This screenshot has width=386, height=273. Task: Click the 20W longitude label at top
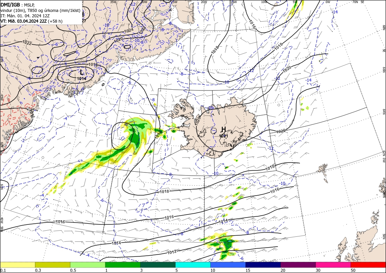[x=203, y=2]
